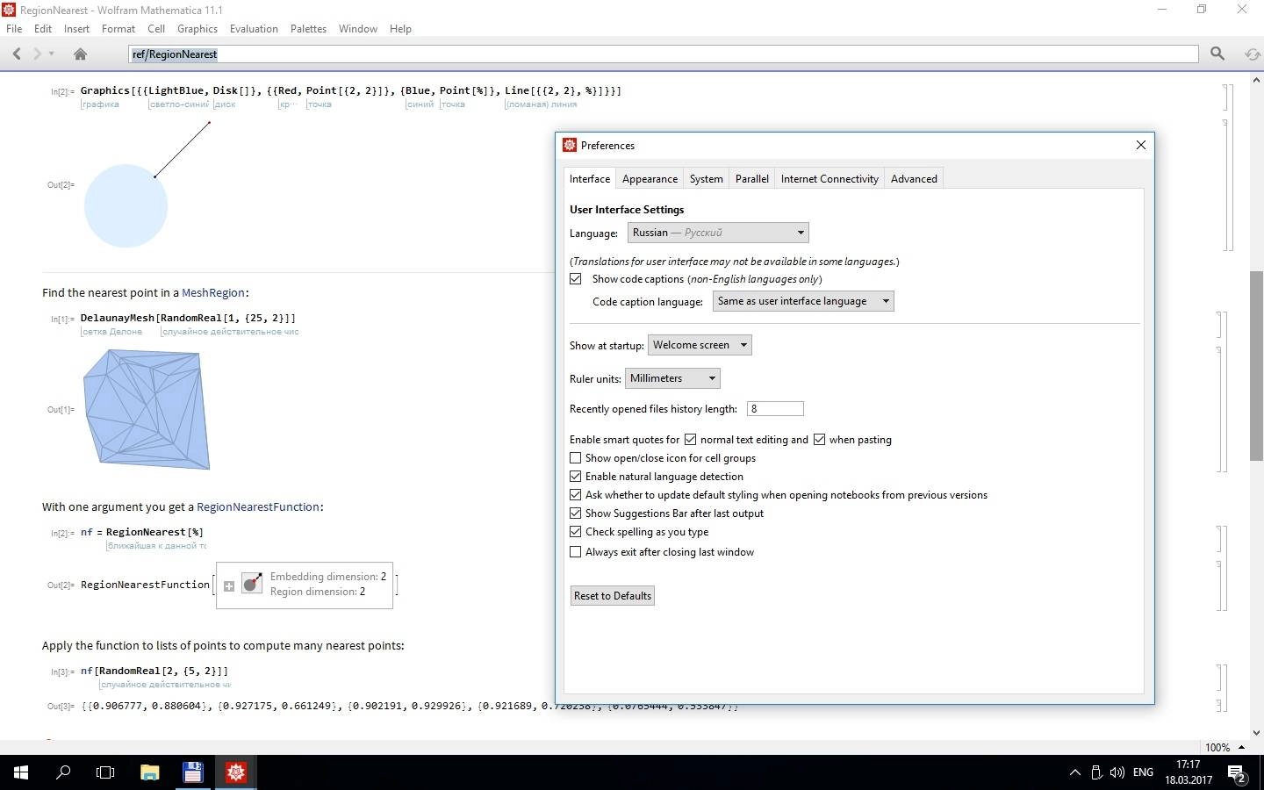Click Reset to Defaults button
This screenshot has height=790, width=1264.
613,595
